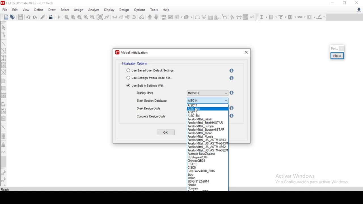Choose ArcelorMittal_Europe from the list

point(208,126)
